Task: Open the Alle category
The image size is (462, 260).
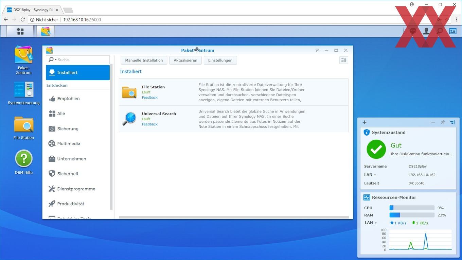Action: pyautogui.click(x=78, y=114)
